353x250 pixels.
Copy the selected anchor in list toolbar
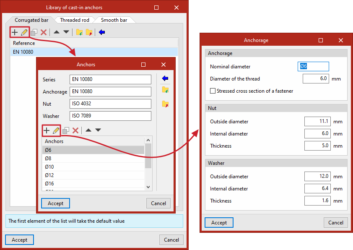pos(66,130)
